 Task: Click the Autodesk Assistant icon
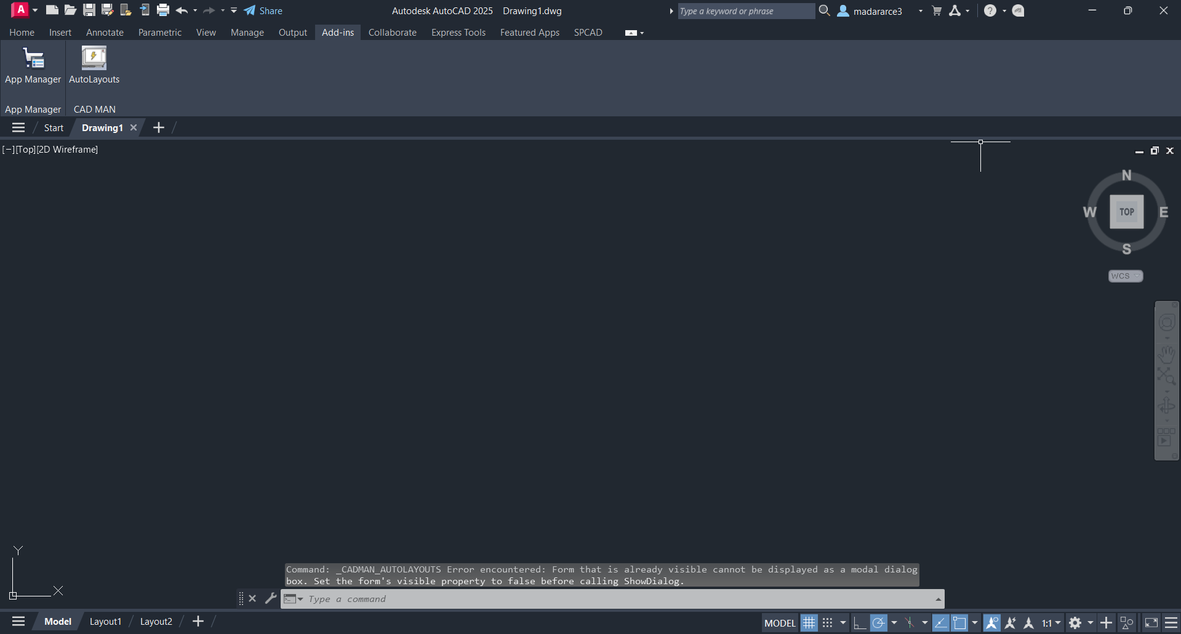pyautogui.click(x=1019, y=10)
